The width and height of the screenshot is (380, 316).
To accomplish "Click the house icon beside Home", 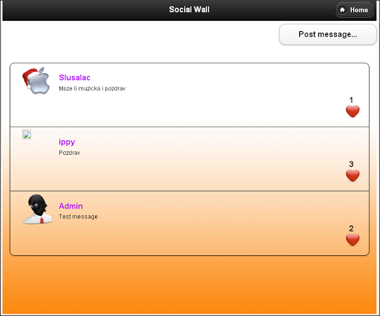I will click(x=342, y=10).
